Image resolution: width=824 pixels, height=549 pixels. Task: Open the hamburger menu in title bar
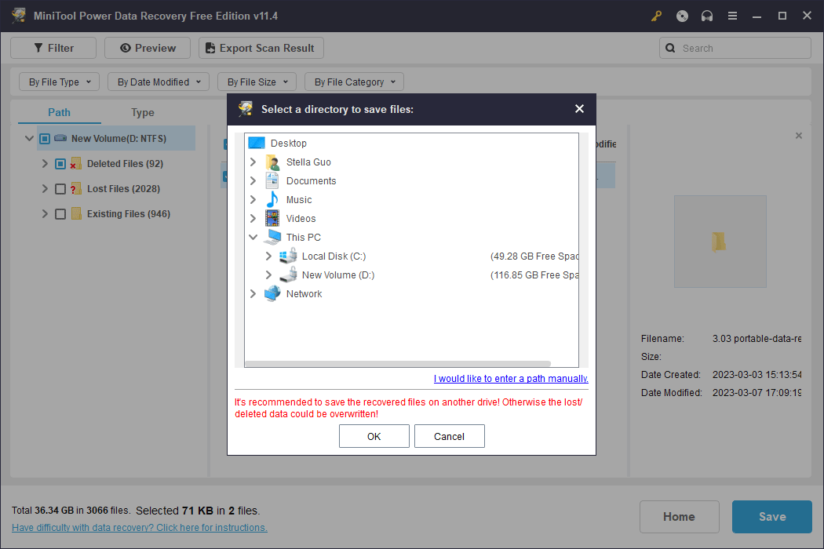tap(732, 16)
